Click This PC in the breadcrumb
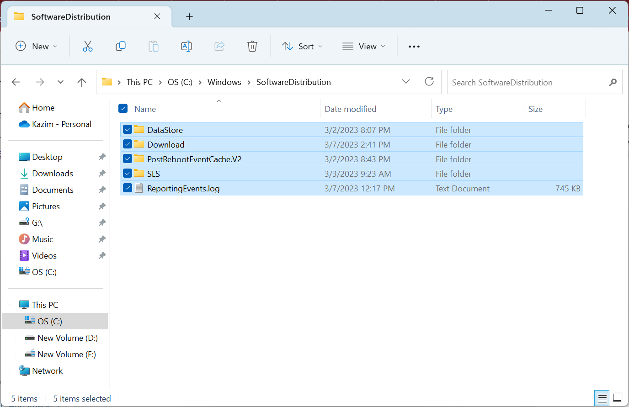Image resolution: width=629 pixels, height=407 pixels. click(139, 82)
